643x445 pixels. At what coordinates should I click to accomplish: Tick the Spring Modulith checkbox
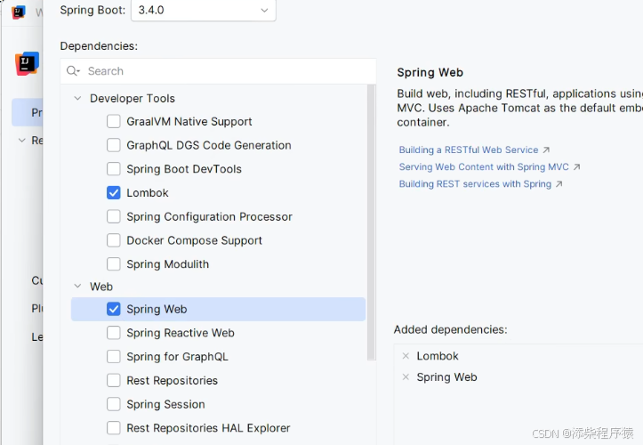click(x=114, y=264)
